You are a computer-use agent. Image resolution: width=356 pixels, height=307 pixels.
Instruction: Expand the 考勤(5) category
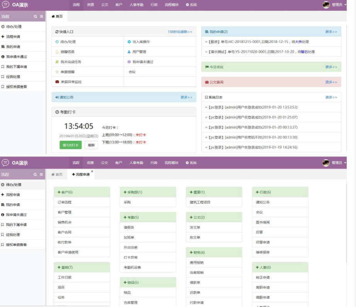(x=131, y=217)
